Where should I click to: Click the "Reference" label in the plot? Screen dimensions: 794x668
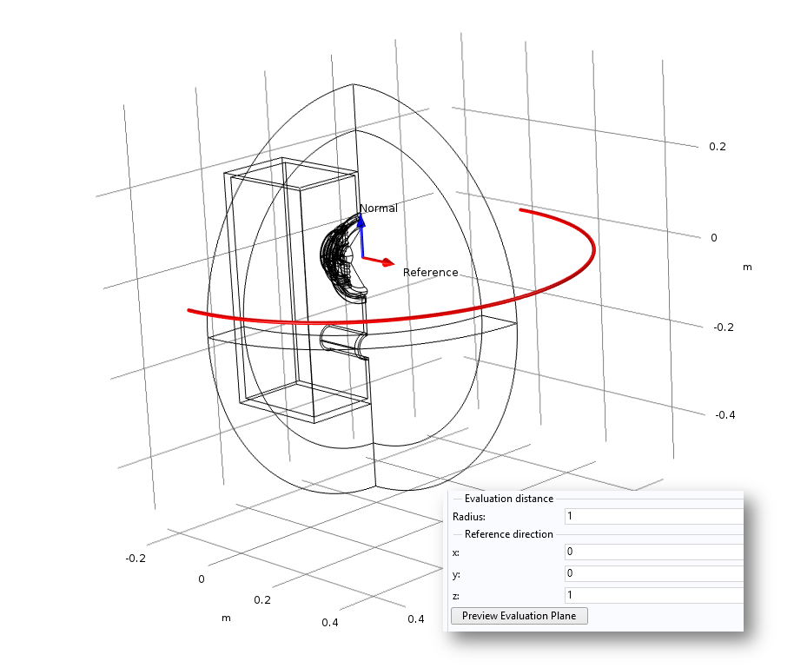tap(430, 273)
